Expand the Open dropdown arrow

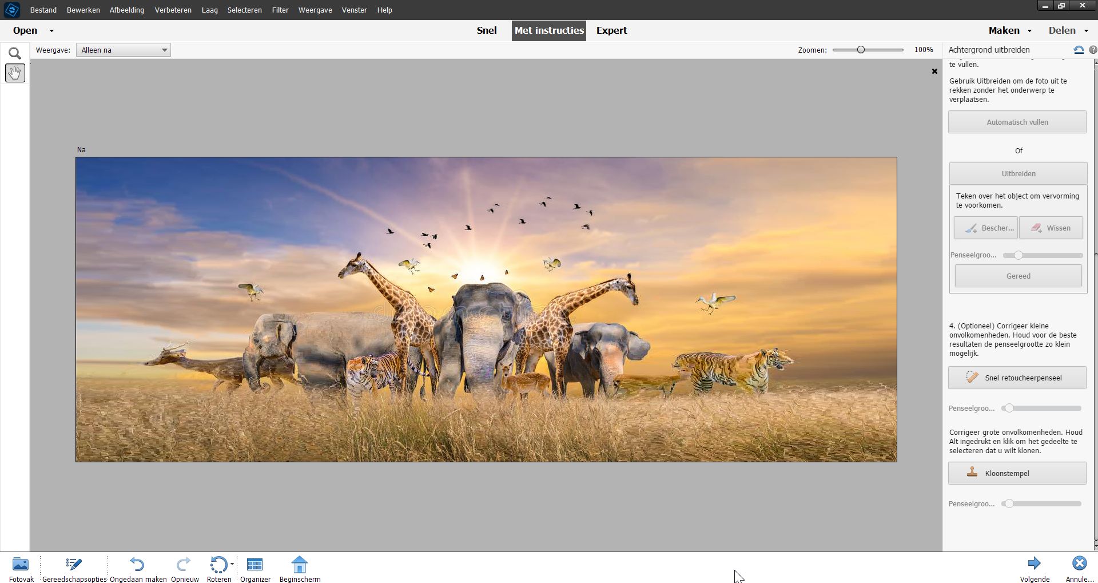tap(51, 31)
